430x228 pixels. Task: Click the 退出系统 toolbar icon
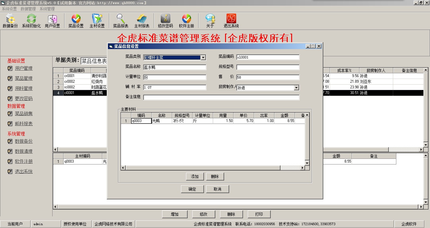[x=231, y=21]
